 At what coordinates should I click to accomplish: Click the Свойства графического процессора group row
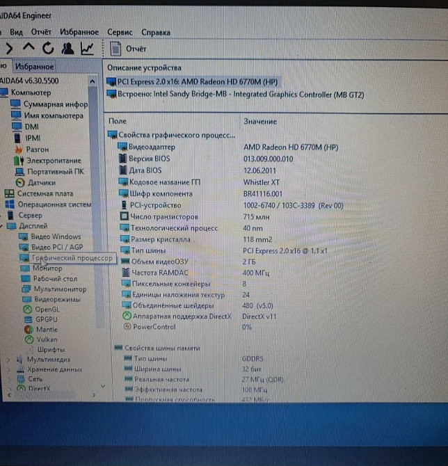172,135
